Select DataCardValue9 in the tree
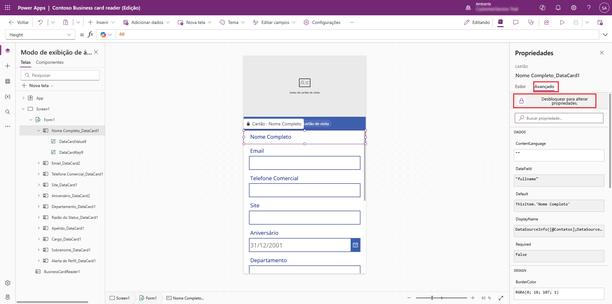The width and height of the screenshot is (612, 304). [73, 141]
